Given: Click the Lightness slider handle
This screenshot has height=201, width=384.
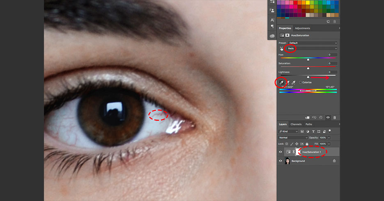Looking at the screenshot, I should click(308, 77).
